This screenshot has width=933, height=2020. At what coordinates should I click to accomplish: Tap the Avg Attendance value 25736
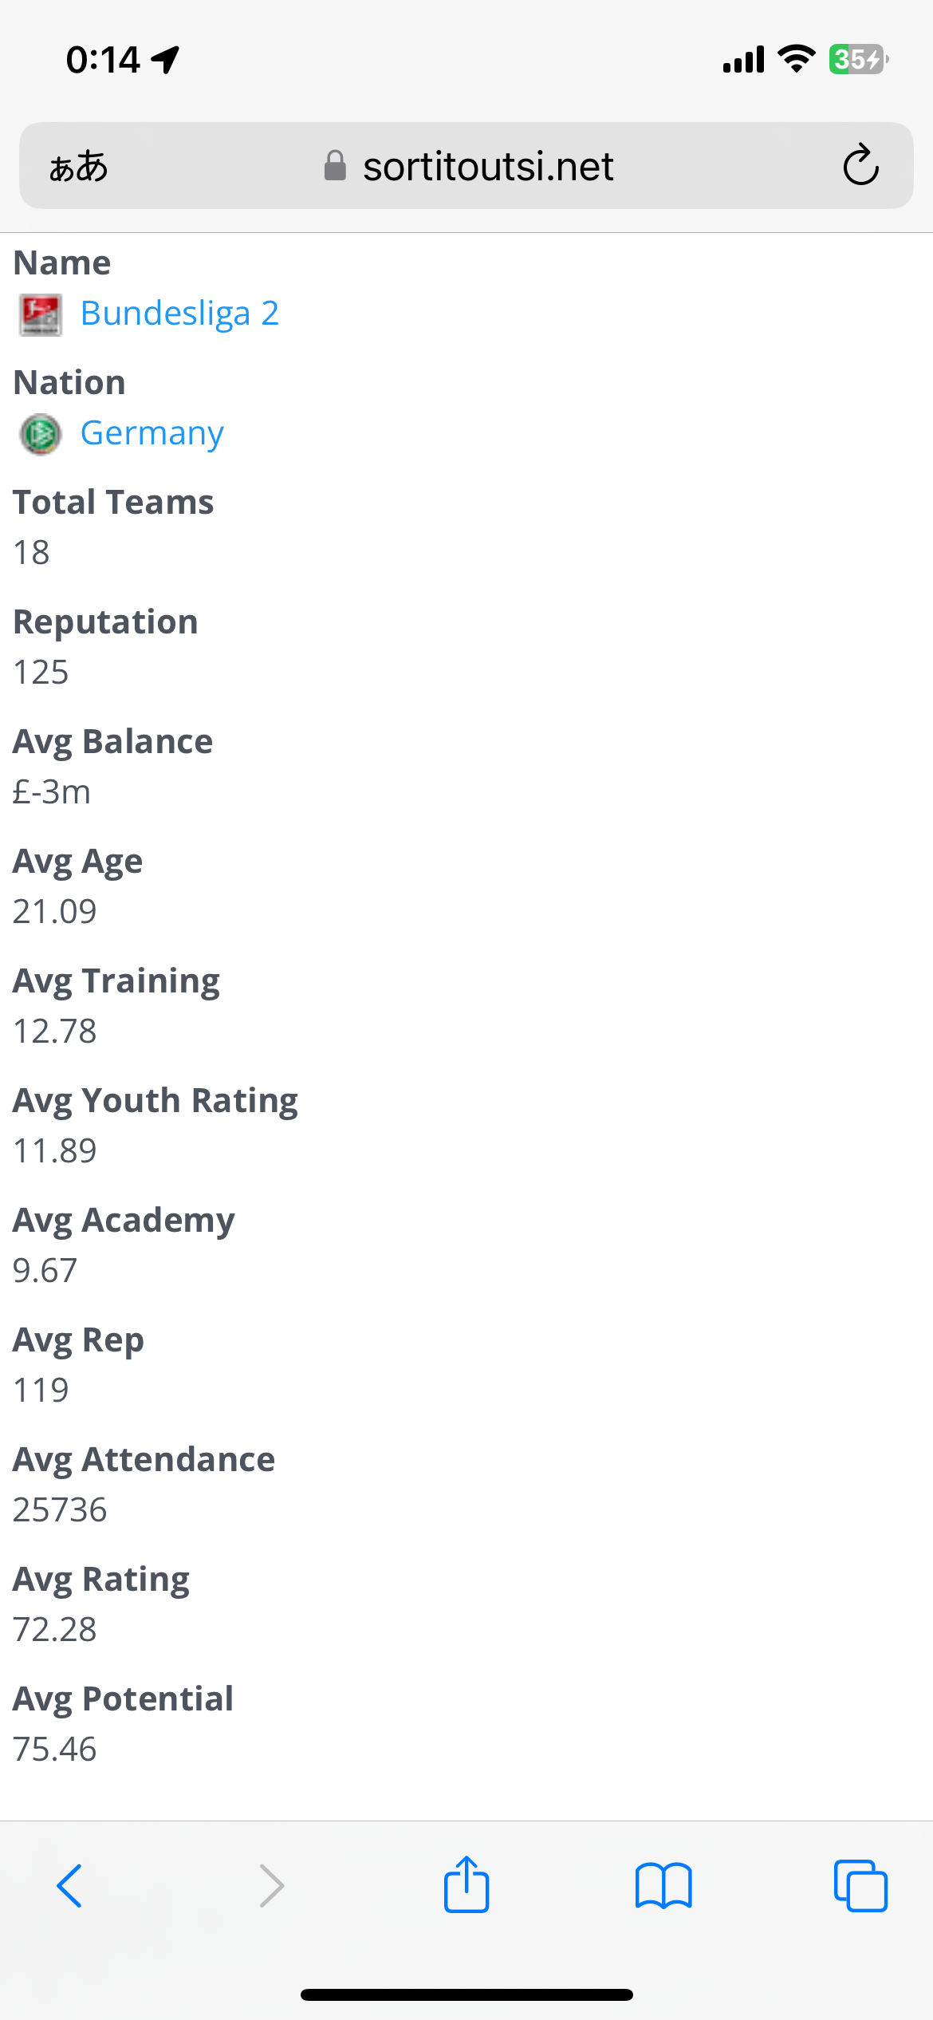60,1510
